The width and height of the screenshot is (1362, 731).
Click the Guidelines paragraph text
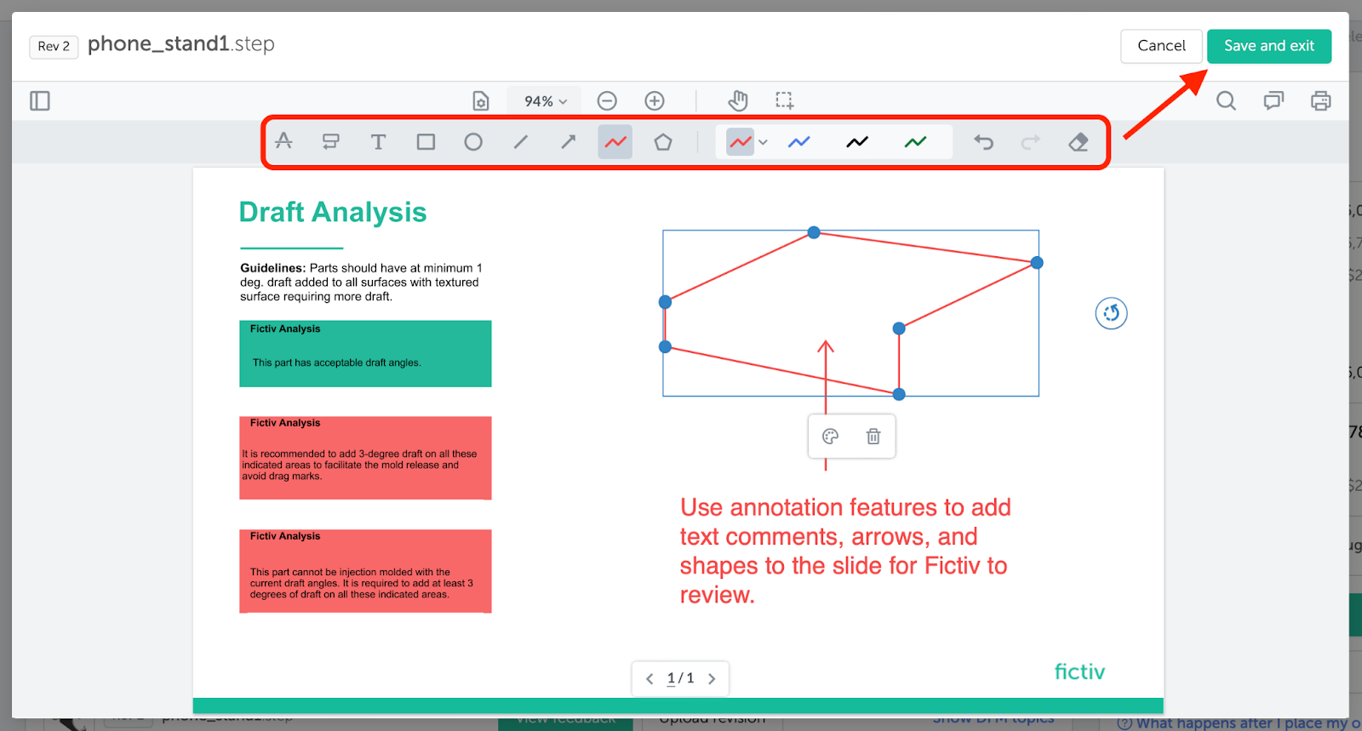[362, 282]
